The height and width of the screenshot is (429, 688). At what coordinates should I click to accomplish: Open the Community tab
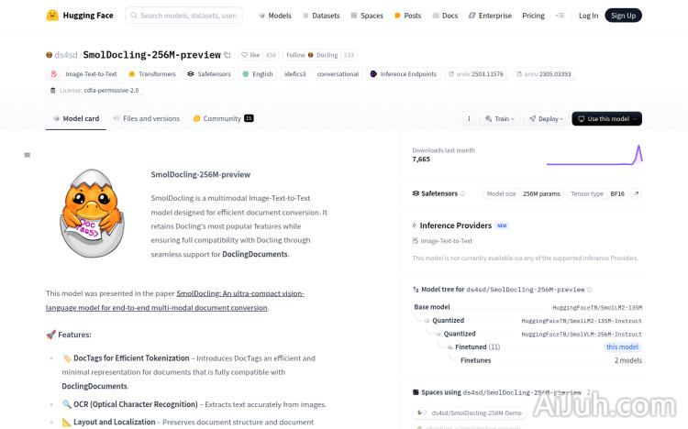click(x=222, y=118)
